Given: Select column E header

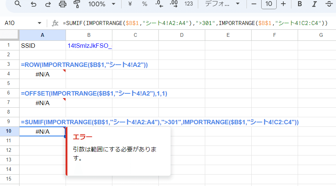Looking at the screenshot, I should pos(228,35).
